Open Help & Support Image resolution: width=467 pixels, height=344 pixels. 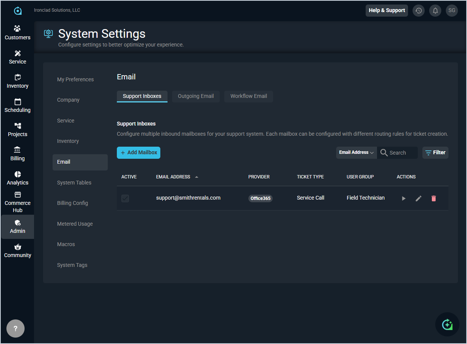click(386, 11)
